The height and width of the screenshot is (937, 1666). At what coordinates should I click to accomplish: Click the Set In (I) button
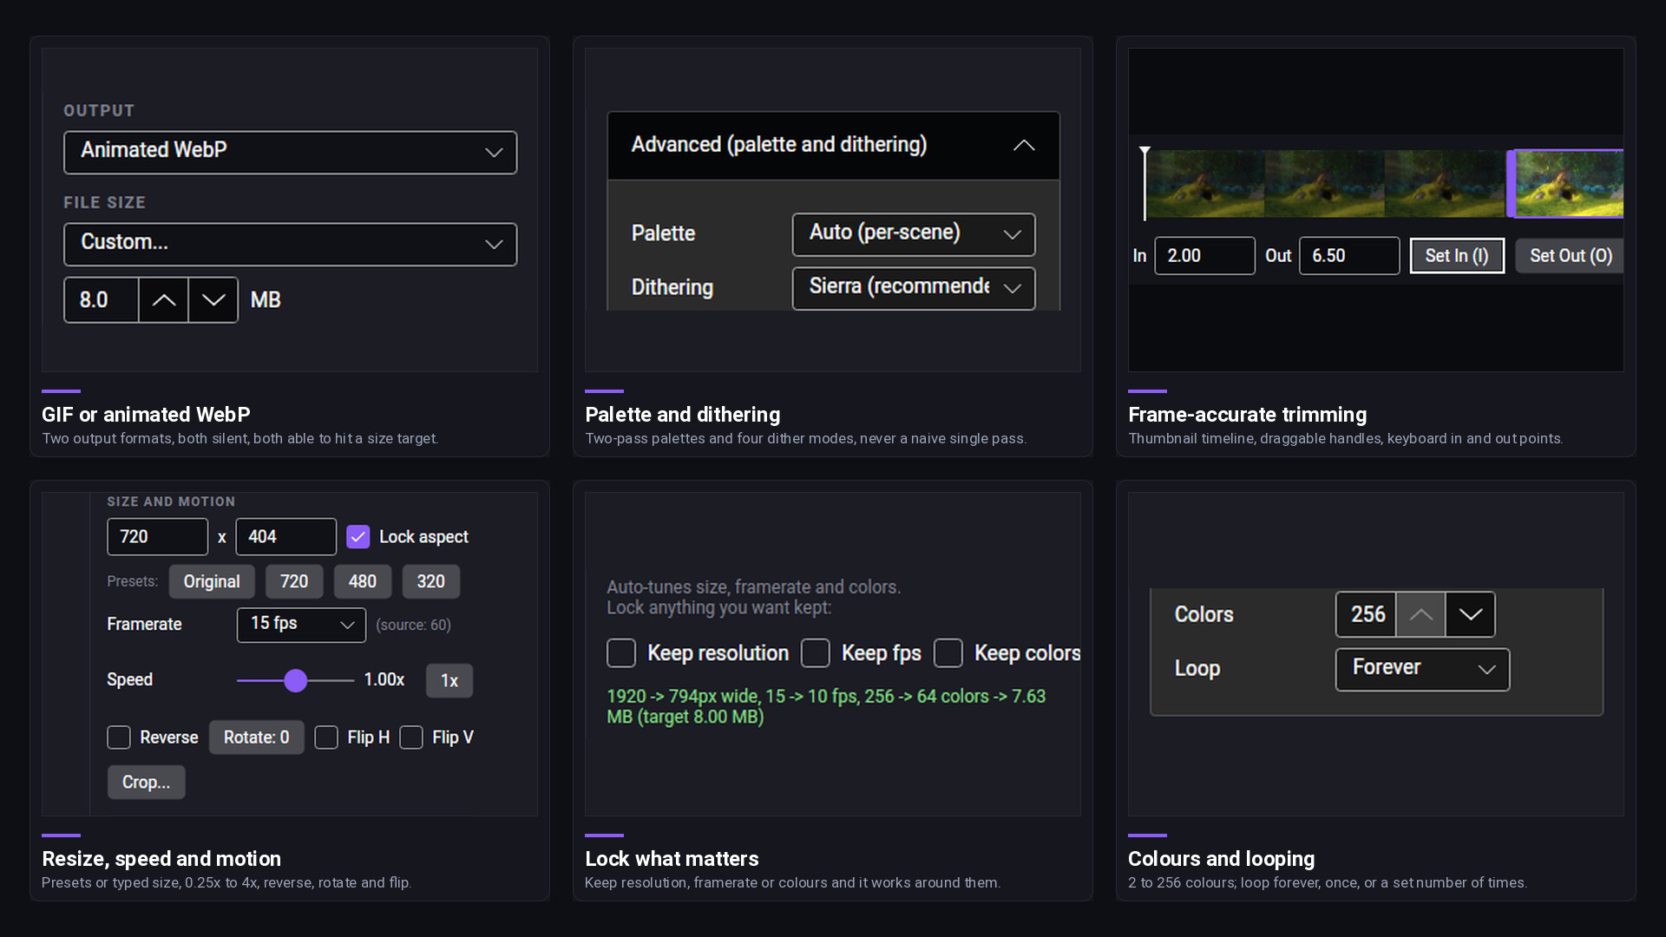click(x=1457, y=256)
